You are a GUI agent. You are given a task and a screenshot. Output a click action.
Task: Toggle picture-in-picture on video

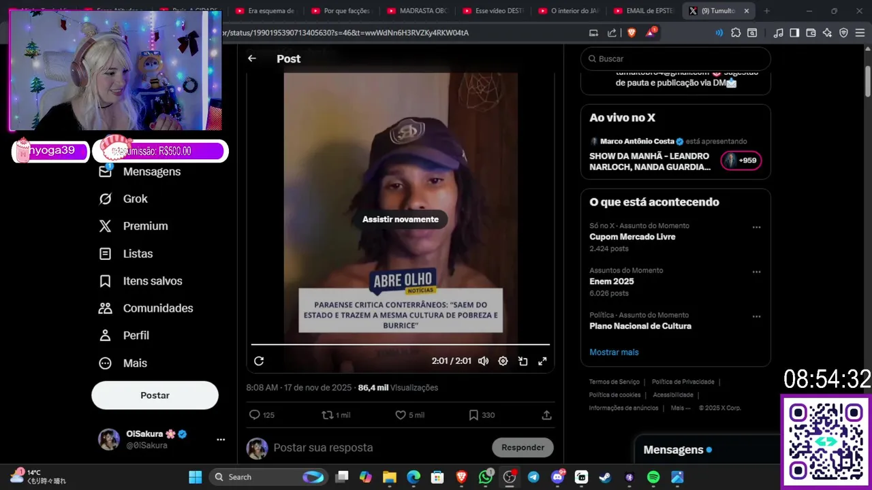pyautogui.click(x=523, y=361)
